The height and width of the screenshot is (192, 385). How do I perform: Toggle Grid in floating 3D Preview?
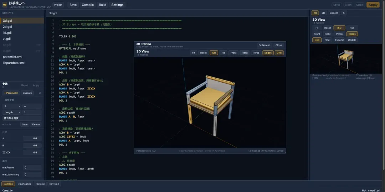[279, 53]
